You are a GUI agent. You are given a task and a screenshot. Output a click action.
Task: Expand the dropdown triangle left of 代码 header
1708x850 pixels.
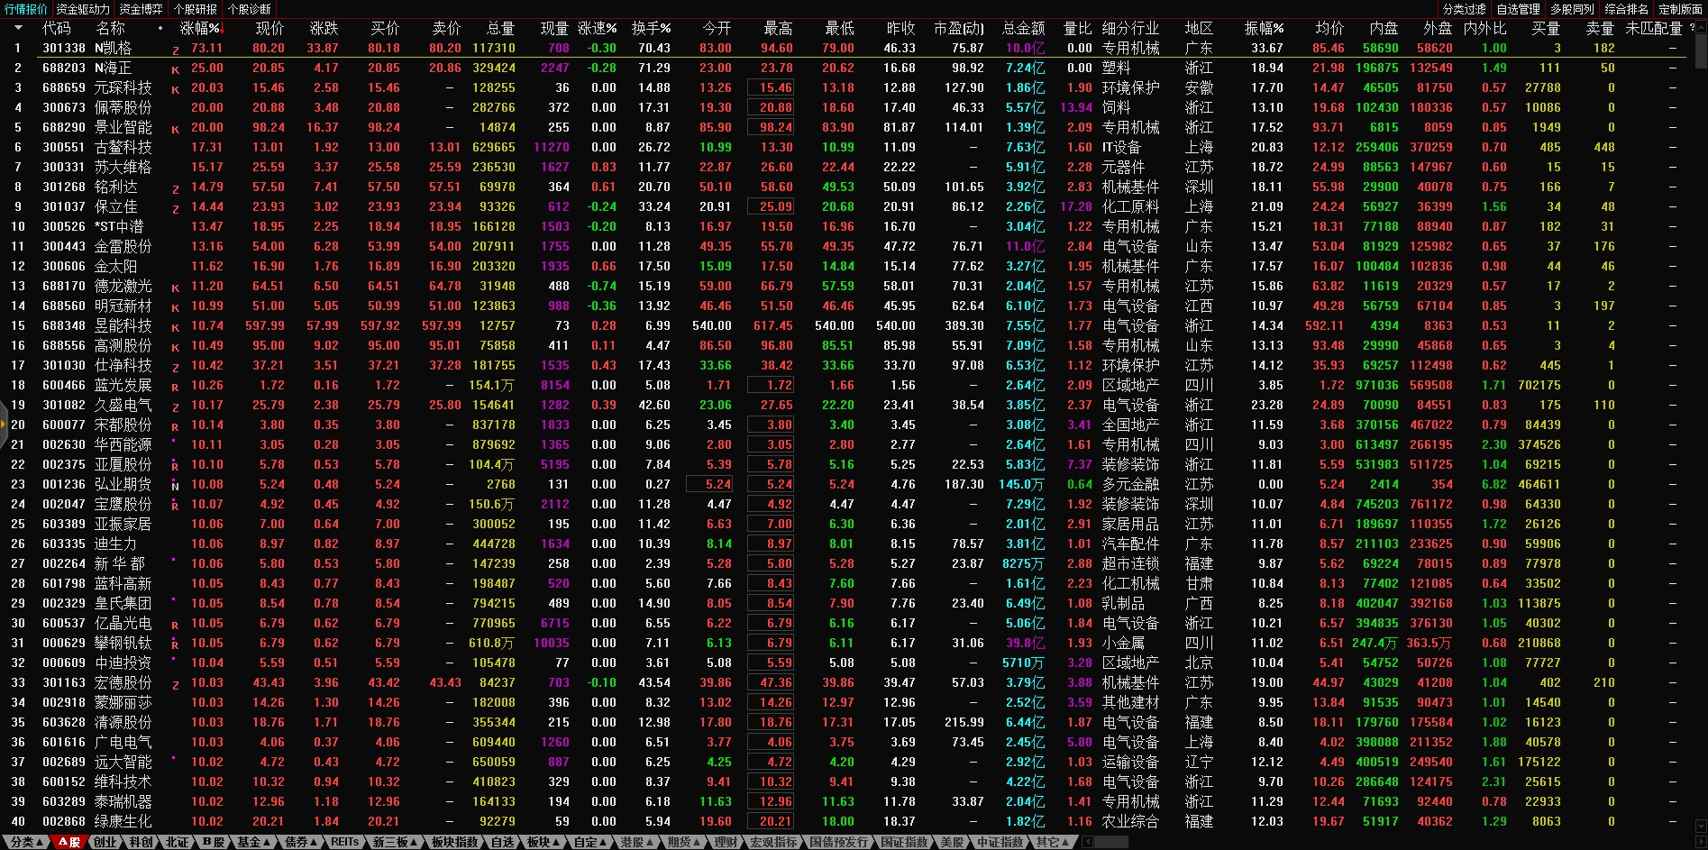coord(17,28)
